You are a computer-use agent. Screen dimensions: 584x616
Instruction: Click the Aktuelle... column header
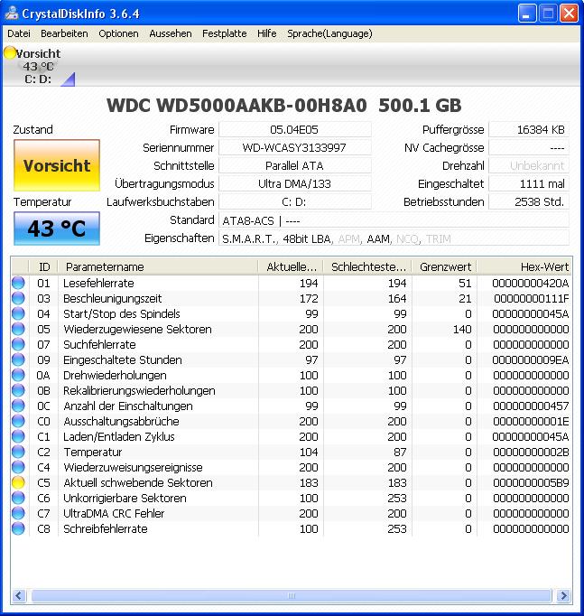click(x=291, y=266)
